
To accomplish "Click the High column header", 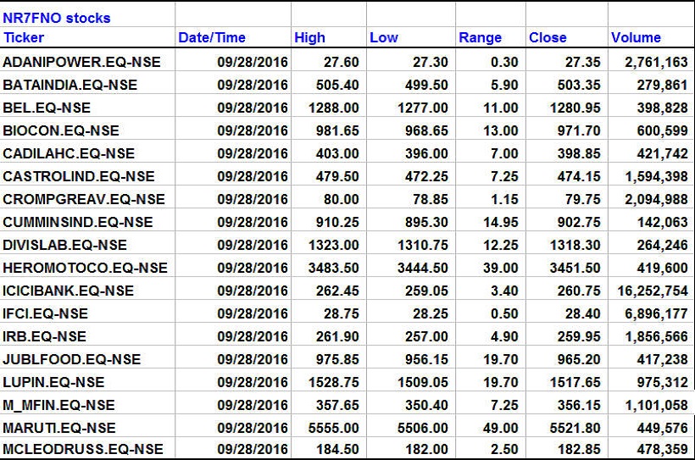I will [309, 38].
